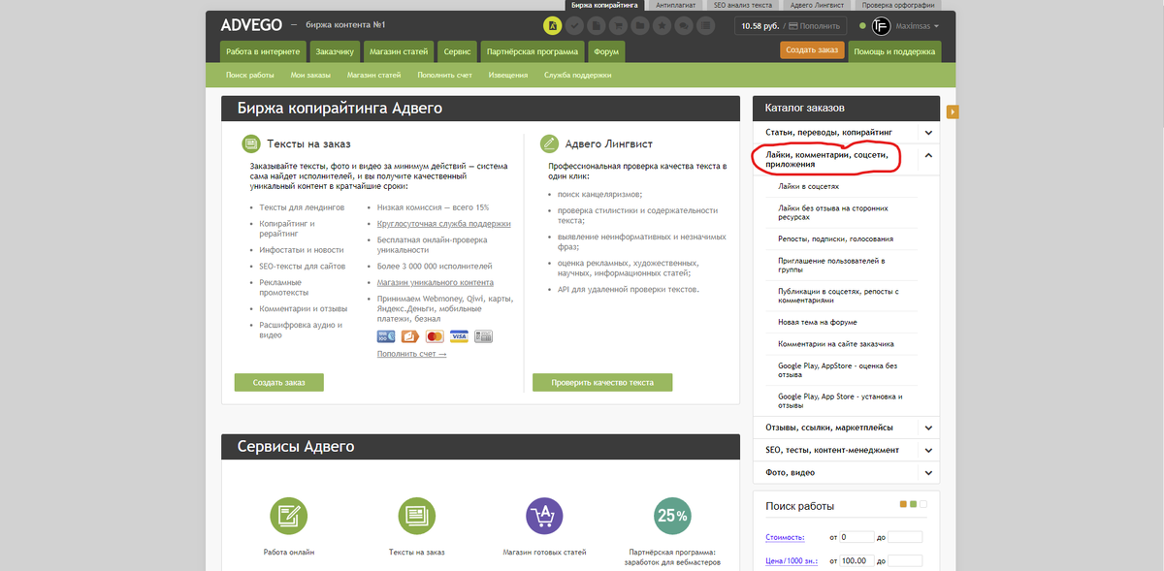Viewport: 1164px width, 571px height.
Task: Select Репосты, подписки, голосования category
Action: click(x=836, y=238)
